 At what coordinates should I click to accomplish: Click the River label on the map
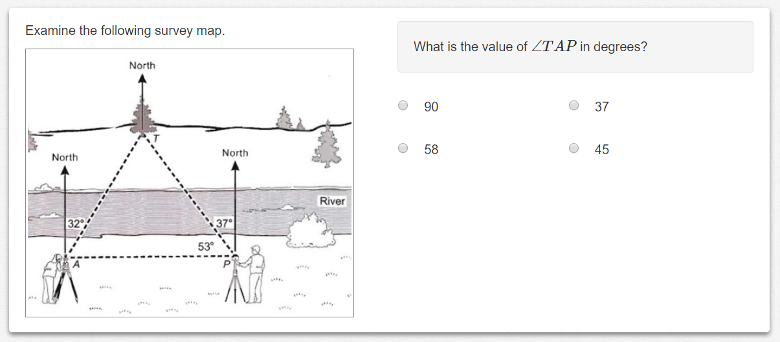[x=332, y=201]
